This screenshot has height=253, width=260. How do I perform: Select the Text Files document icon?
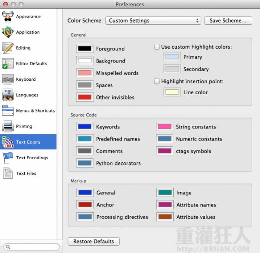(8, 173)
